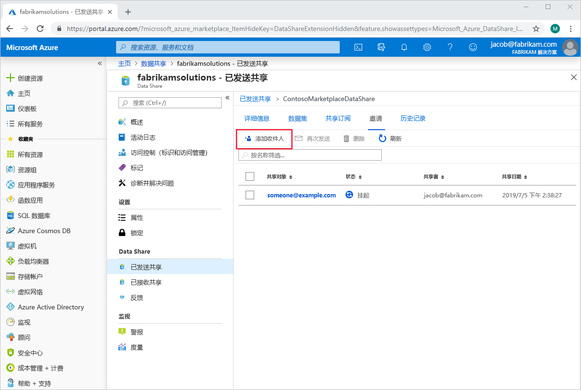Switch to the 历史记录 tab
The image size is (581, 390).
[x=413, y=118]
